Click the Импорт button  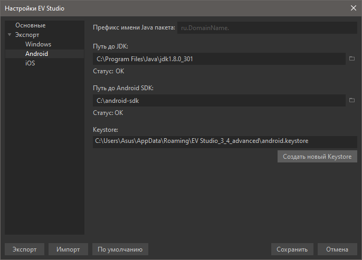[68, 249]
